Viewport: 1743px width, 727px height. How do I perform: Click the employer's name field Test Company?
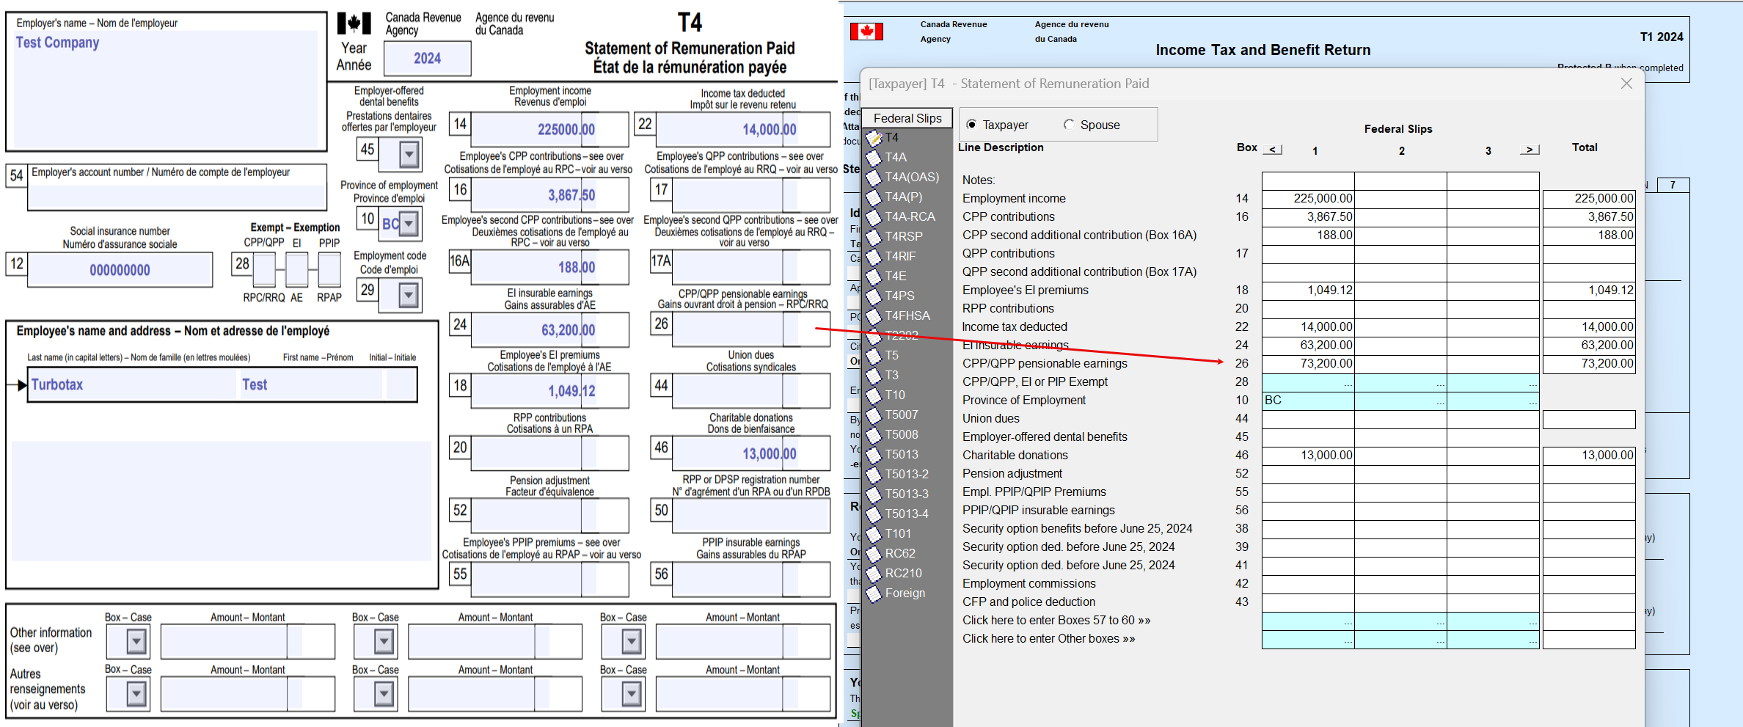(166, 87)
